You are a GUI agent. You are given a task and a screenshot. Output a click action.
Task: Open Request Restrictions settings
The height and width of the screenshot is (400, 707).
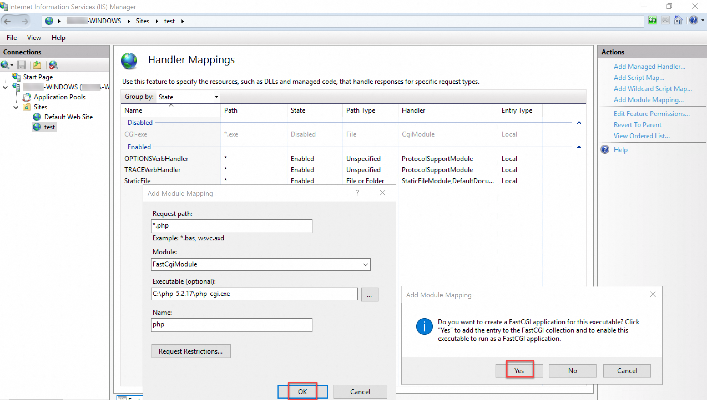(x=191, y=351)
